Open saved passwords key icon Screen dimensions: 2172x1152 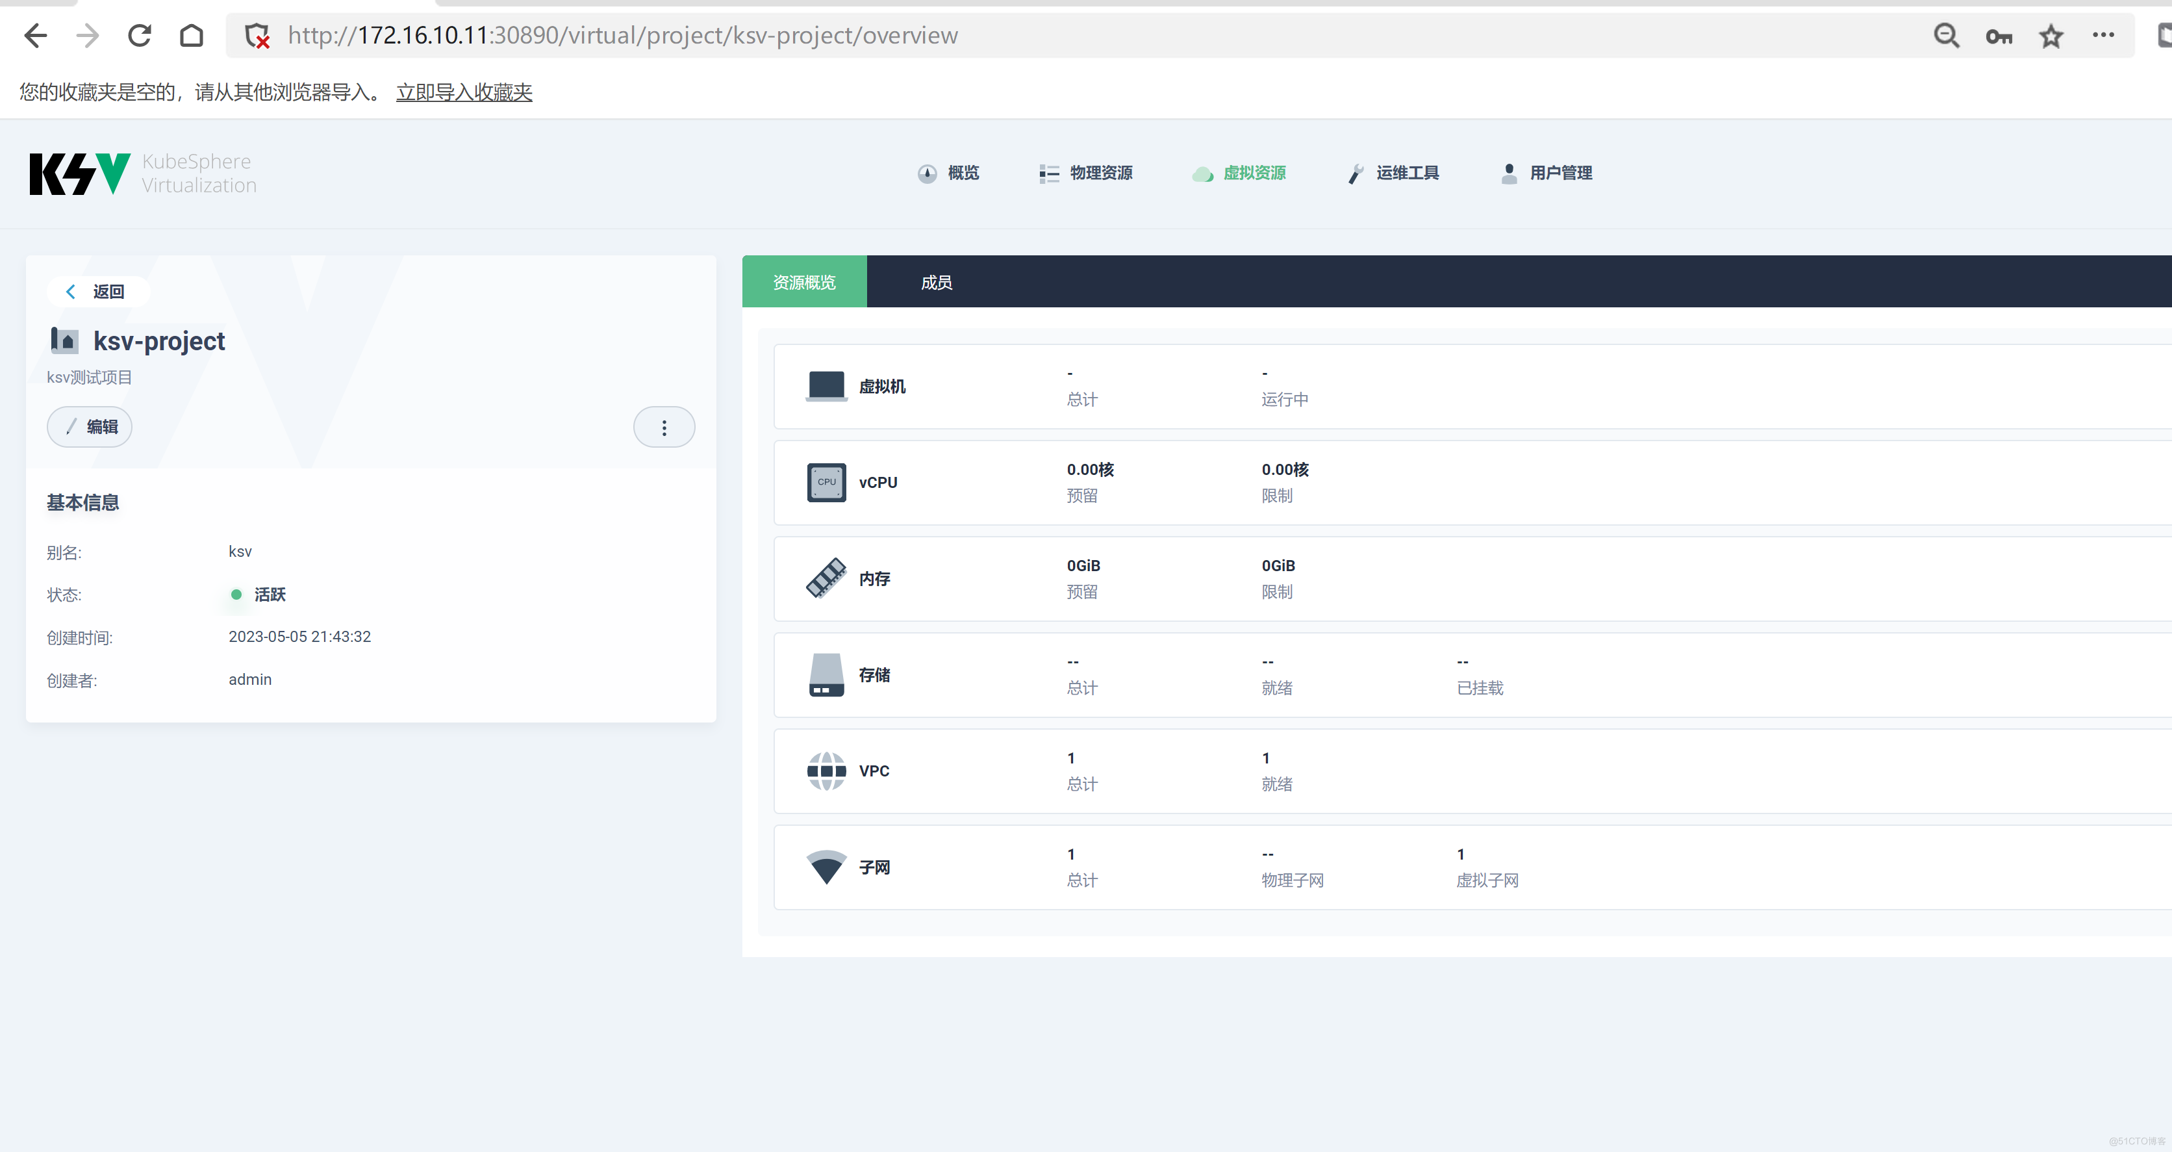click(1999, 36)
